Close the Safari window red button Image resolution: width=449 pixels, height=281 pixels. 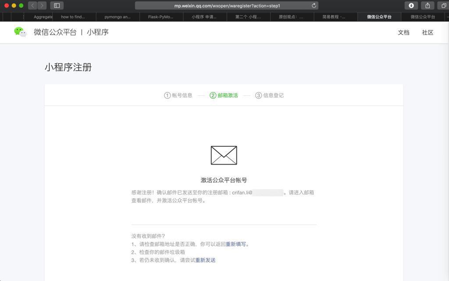(x=7, y=5)
